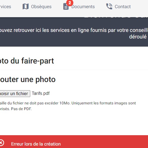Click the red error banner's empty right side
Image resolution: width=148 pixels, height=148 pixels.
pos(108,141)
